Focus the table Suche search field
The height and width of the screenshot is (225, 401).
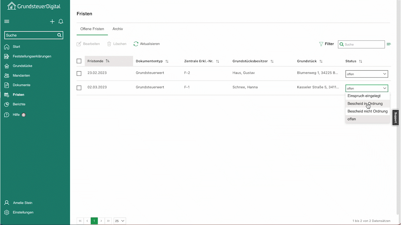pos(361,44)
